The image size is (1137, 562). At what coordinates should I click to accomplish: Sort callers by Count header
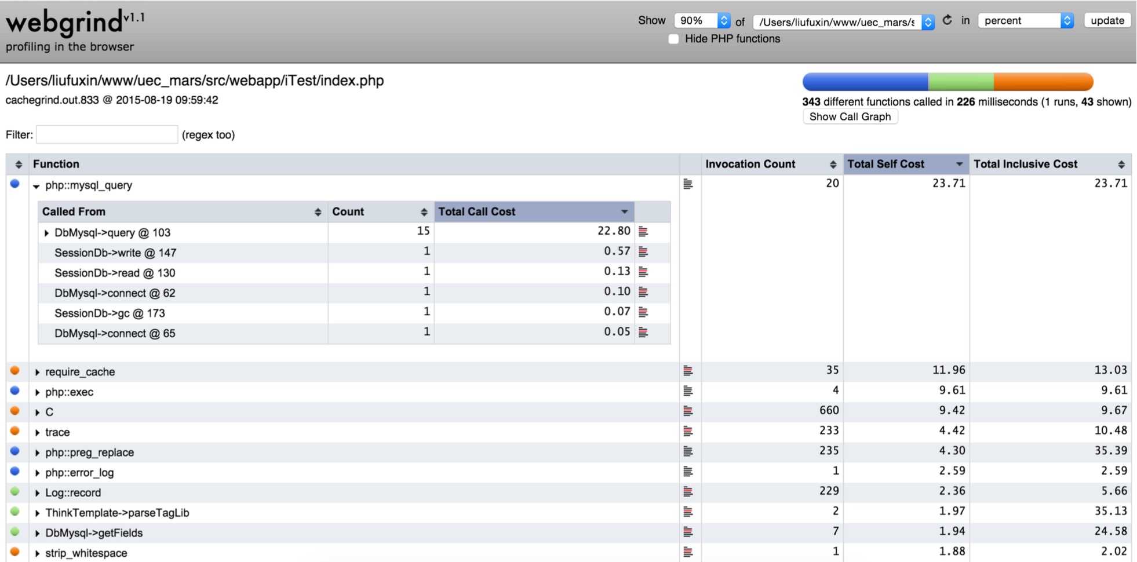click(x=381, y=211)
